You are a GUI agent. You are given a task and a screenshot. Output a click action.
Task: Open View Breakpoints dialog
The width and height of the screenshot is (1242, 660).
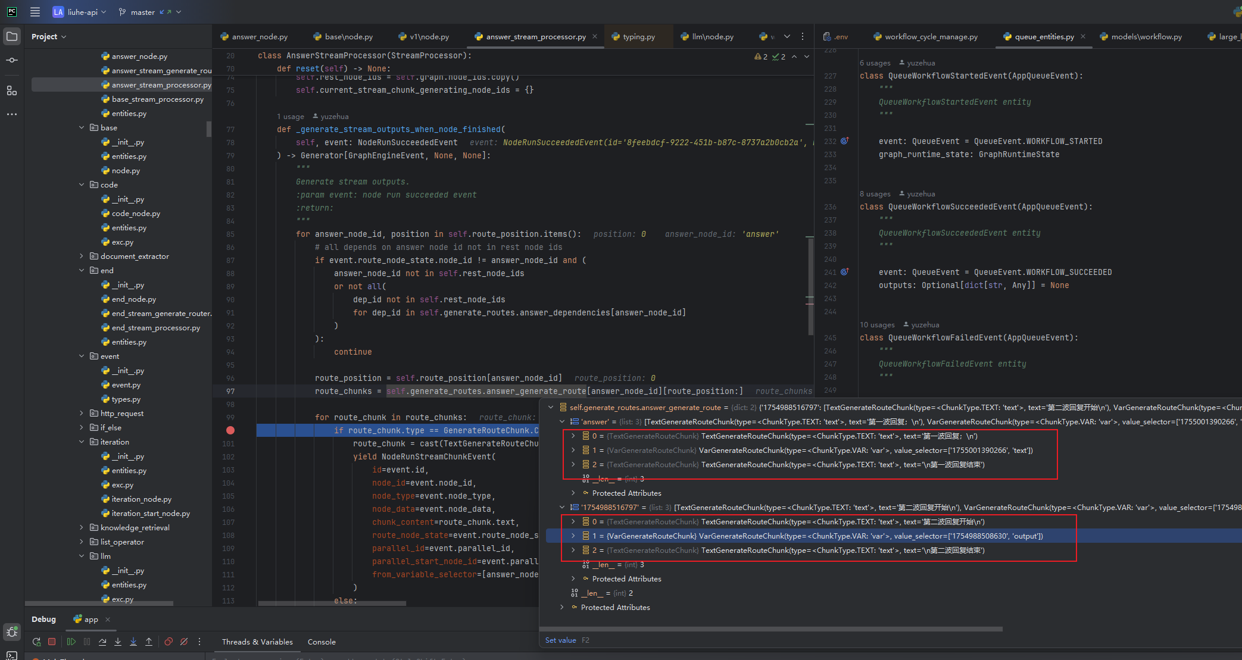pyautogui.click(x=168, y=642)
